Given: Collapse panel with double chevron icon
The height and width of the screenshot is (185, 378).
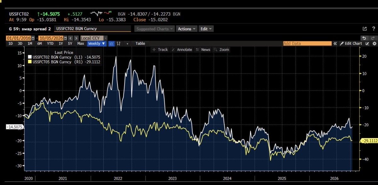Looking at the screenshot, I should (335, 43).
